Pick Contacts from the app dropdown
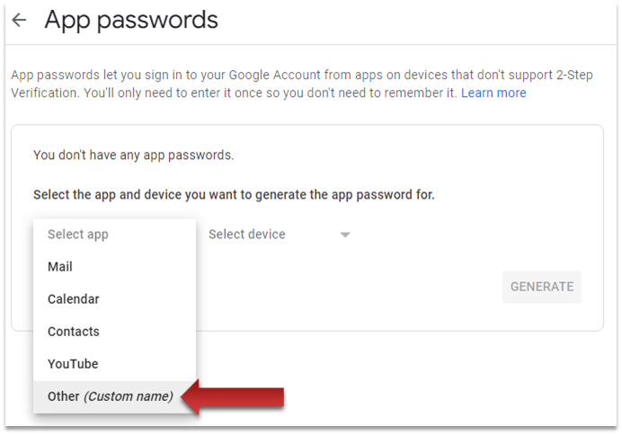Viewport: 622px width, 435px height. click(74, 332)
